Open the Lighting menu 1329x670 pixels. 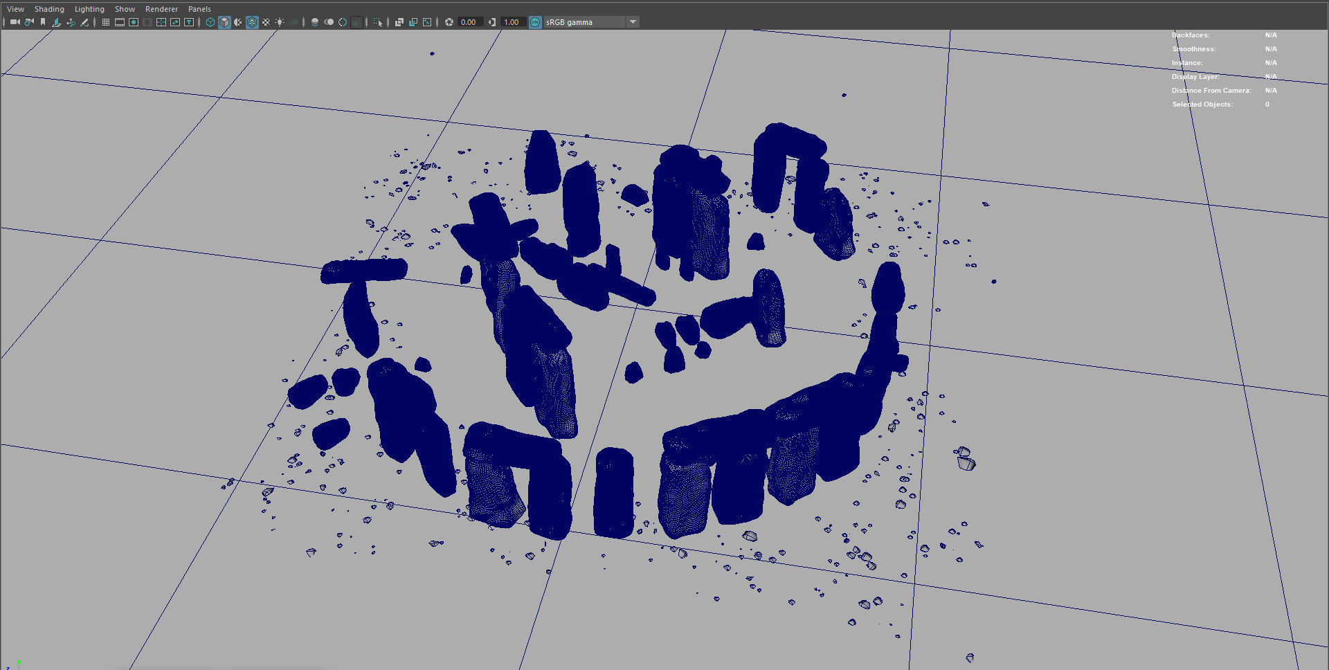pos(89,9)
